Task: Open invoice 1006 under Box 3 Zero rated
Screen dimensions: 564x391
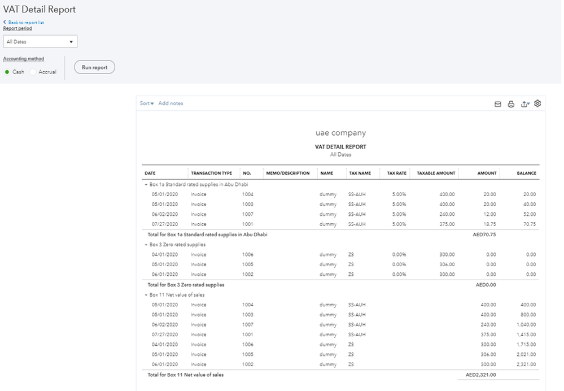Action: coord(248,255)
